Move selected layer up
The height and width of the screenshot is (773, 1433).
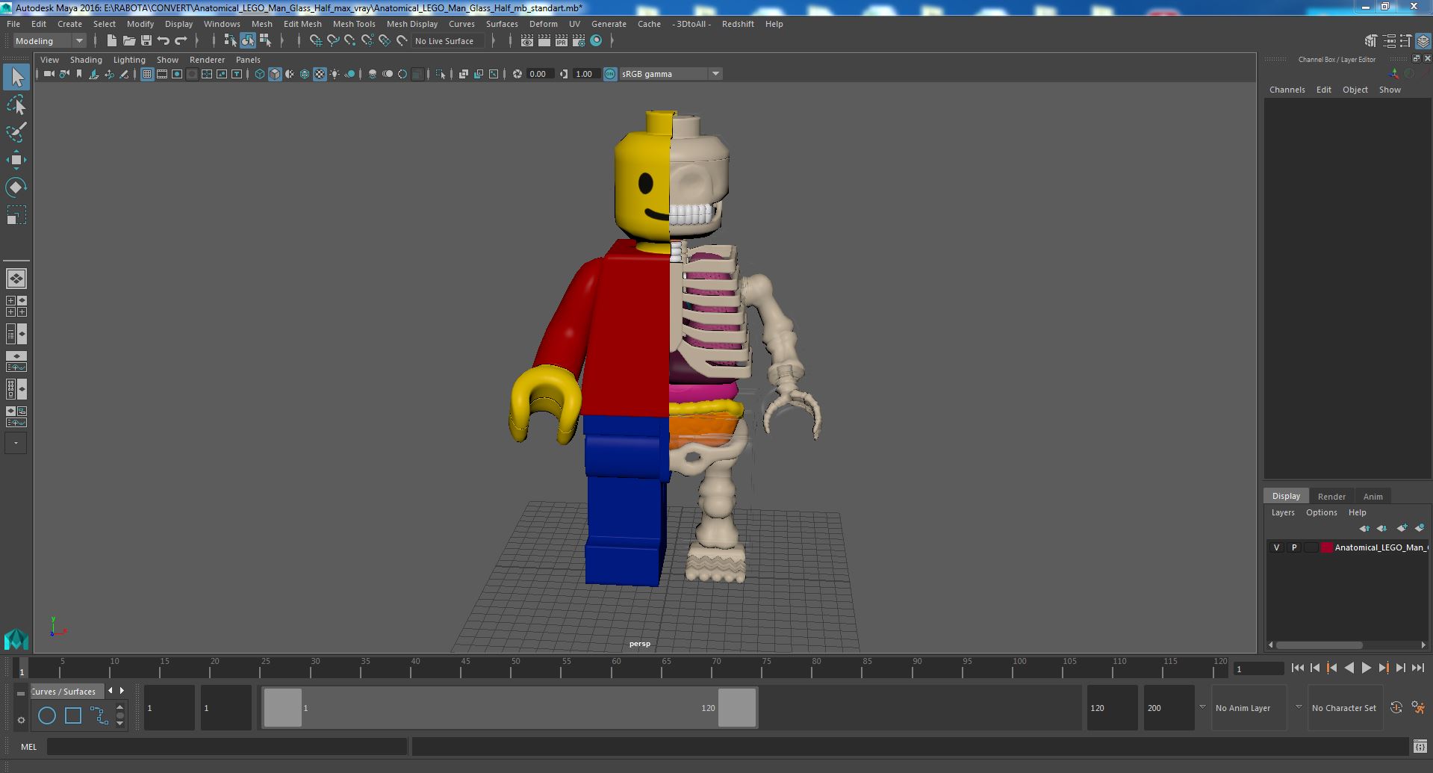click(1364, 528)
